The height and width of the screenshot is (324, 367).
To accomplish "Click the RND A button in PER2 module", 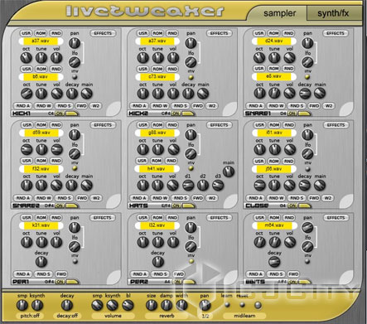I will pos(139,274).
